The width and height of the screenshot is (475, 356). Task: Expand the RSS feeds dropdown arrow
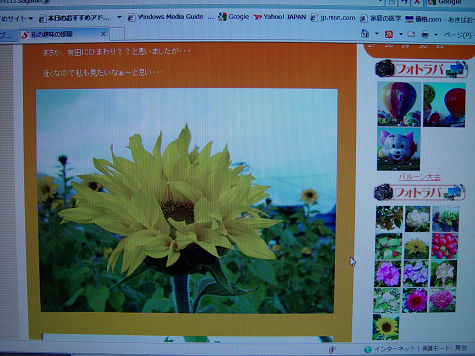(401, 34)
